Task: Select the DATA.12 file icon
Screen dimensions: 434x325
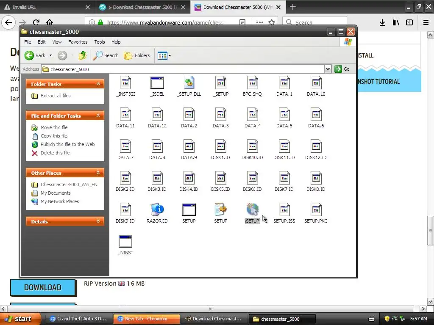Action: [157, 114]
